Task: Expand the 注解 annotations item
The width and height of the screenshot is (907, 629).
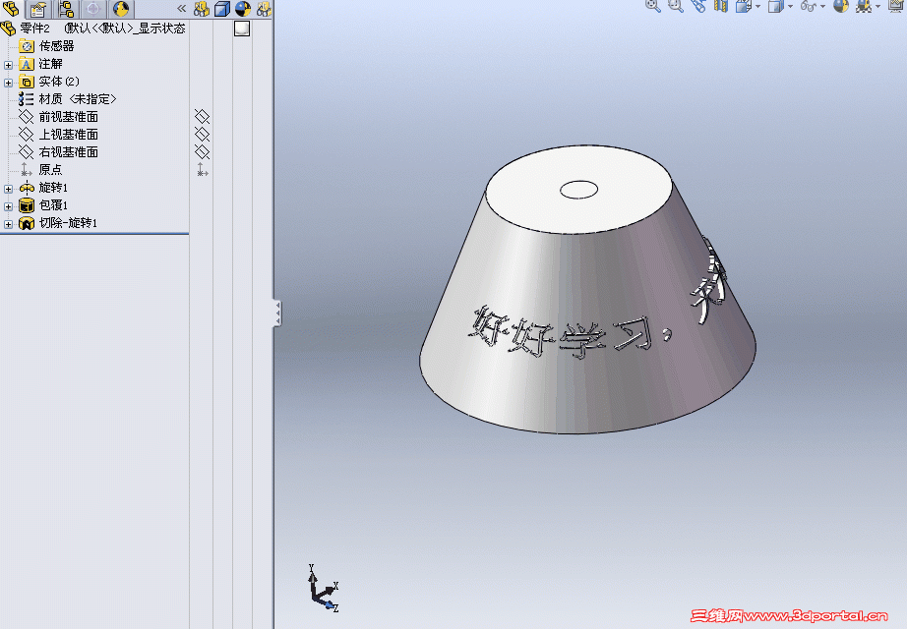Action: (x=10, y=63)
